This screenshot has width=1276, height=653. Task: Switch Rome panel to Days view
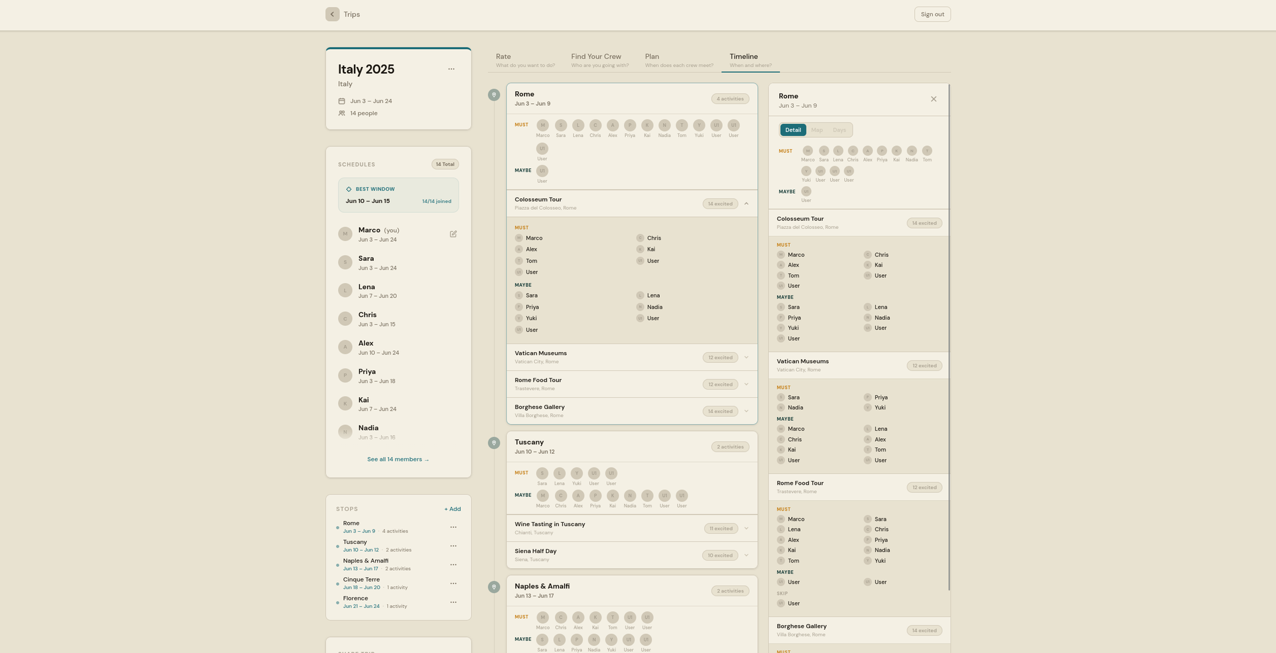click(839, 130)
